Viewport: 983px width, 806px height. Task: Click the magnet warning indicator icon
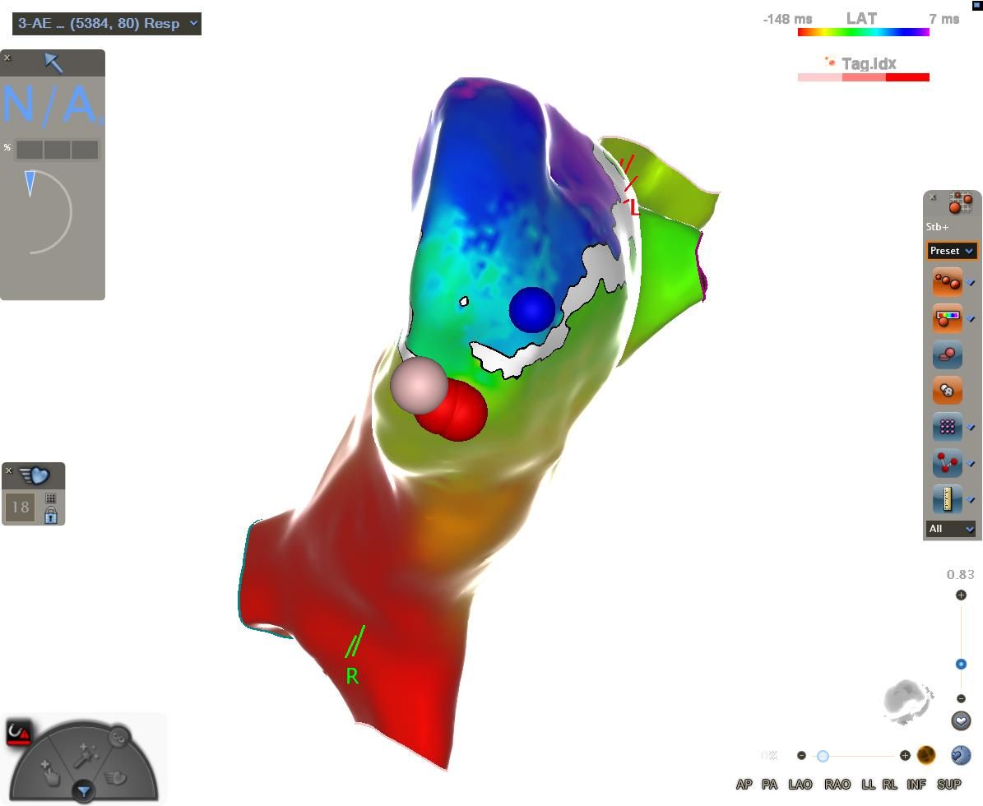[18, 732]
